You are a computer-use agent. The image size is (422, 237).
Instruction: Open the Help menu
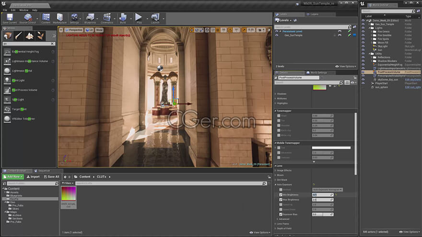(x=35, y=10)
